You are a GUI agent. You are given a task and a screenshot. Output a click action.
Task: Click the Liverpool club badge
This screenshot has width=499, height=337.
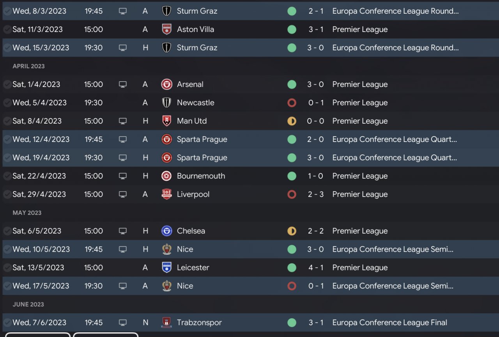pyautogui.click(x=166, y=194)
